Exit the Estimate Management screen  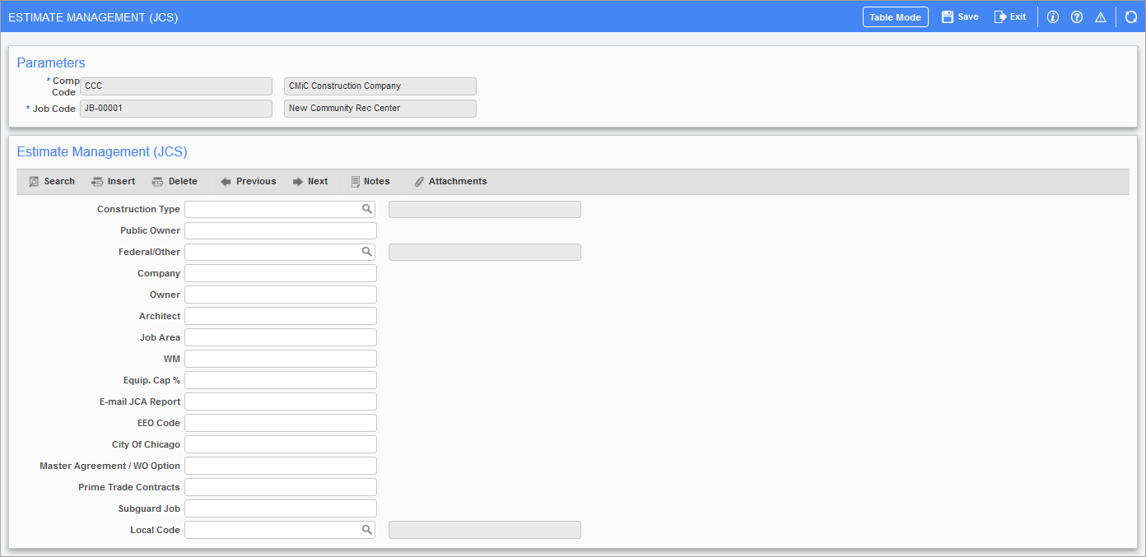pos(1010,16)
